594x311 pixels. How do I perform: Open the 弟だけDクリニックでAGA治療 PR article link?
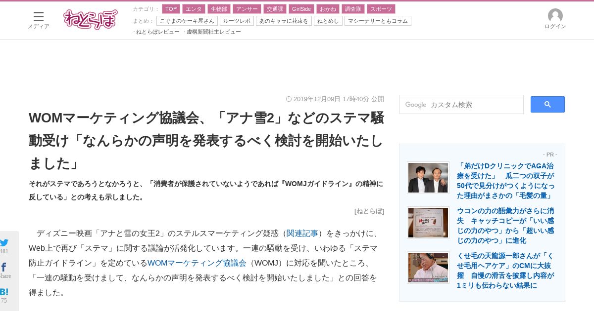[506, 181]
